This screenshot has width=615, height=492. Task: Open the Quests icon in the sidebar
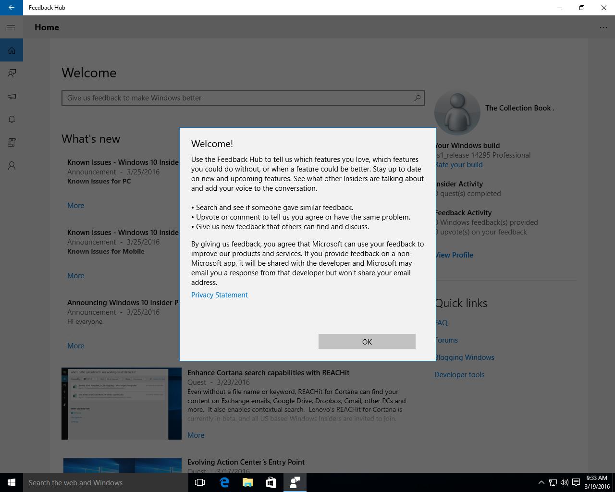click(x=12, y=142)
